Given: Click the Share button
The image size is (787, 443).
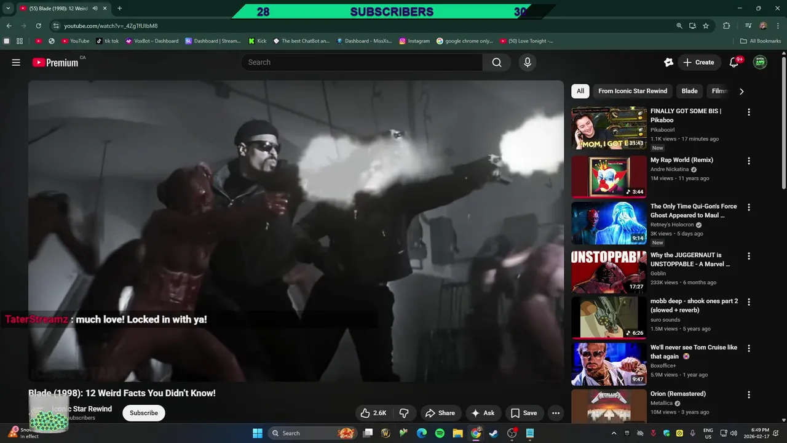Looking at the screenshot, I should 440,413.
